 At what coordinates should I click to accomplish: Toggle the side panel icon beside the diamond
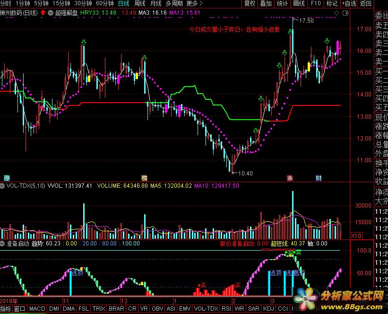click(x=345, y=13)
